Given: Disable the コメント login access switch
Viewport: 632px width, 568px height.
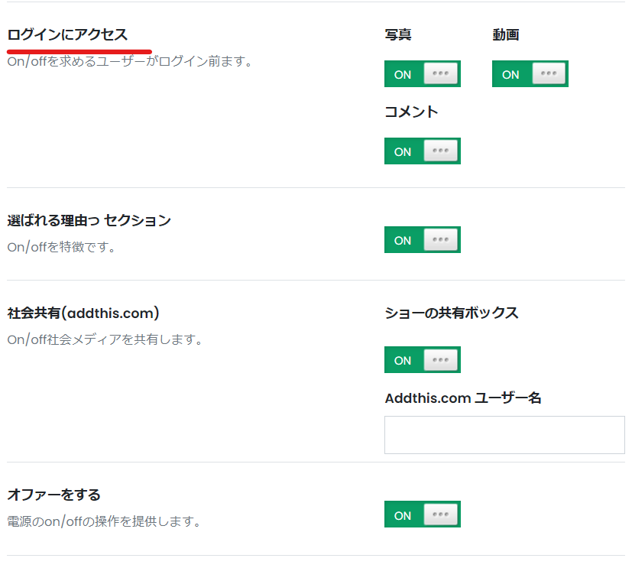Looking at the screenshot, I should click(422, 151).
